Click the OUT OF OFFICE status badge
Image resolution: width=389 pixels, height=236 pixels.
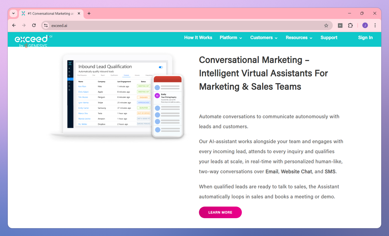click(144, 113)
